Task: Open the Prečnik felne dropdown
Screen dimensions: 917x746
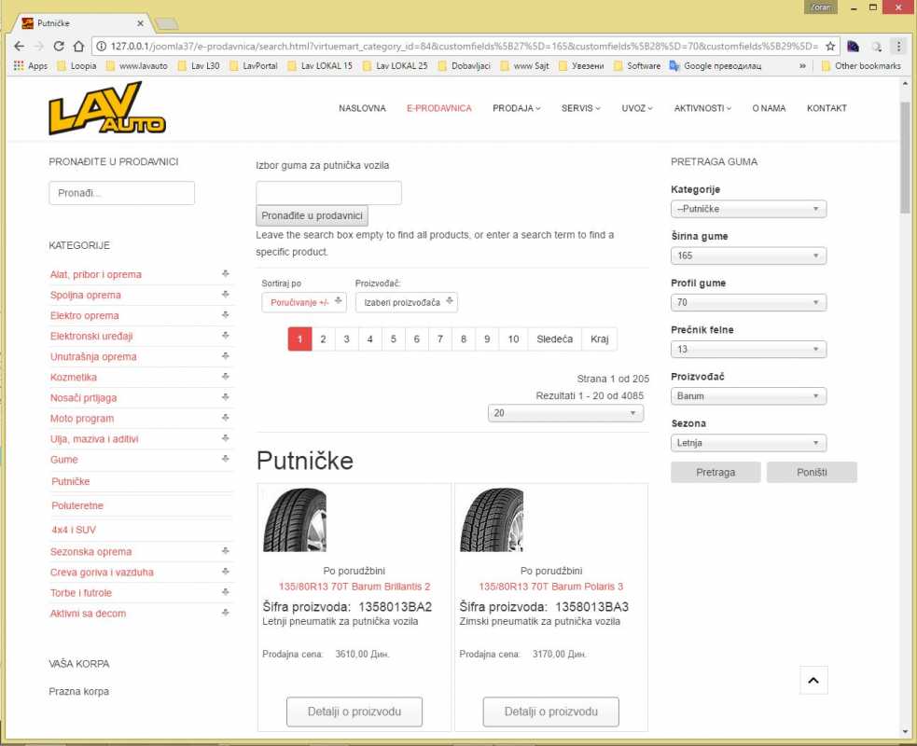Action: click(748, 349)
